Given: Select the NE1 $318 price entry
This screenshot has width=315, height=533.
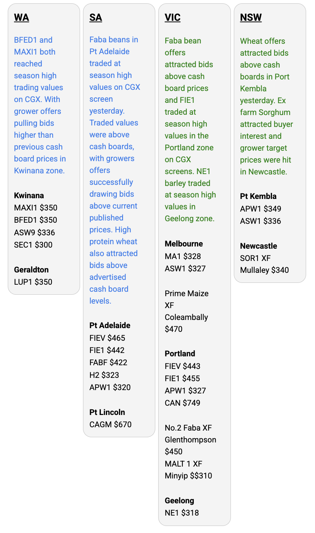Looking at the screenshot, I should 182,513.
